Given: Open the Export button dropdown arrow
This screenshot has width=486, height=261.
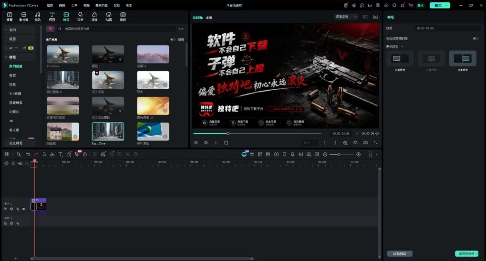Looking at the screenshot, I should (x=447, y=5).
